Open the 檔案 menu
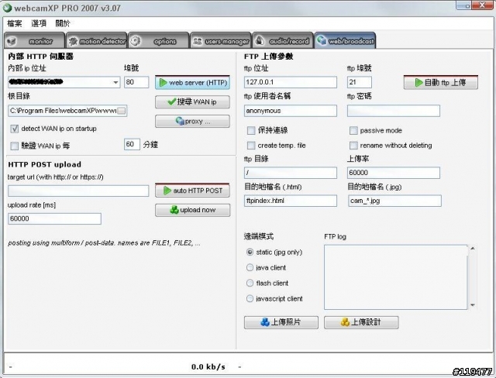Viewport: 496px width, 378px height. (x=15, y=23)
